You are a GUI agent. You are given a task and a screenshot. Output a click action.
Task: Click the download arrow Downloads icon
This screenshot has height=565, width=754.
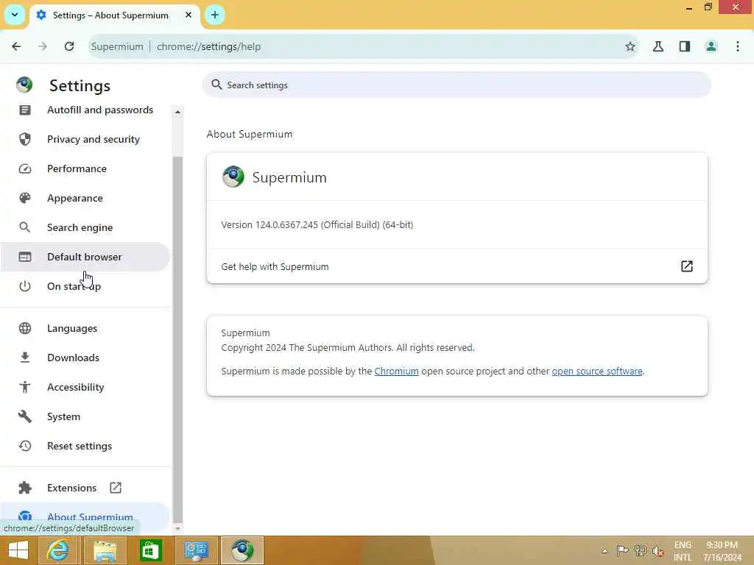click(25, 358)
